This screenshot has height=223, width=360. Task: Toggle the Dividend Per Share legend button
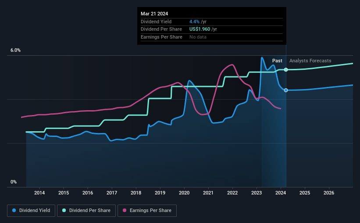(x=86, y=211)
